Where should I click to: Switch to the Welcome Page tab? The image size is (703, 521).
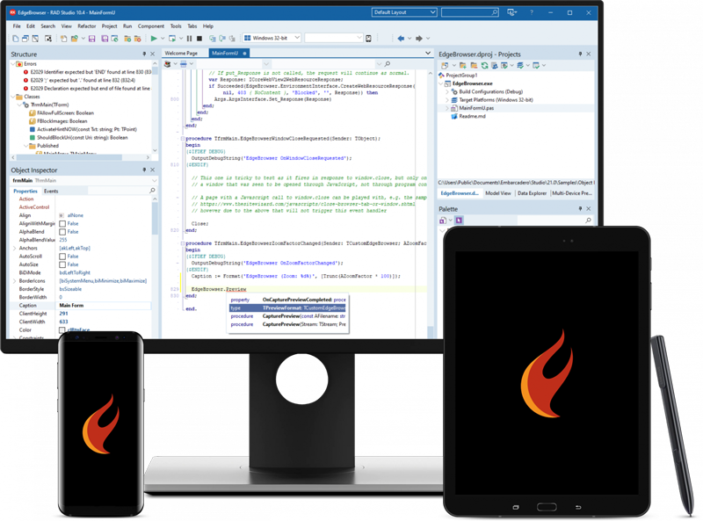pos(182,54)
